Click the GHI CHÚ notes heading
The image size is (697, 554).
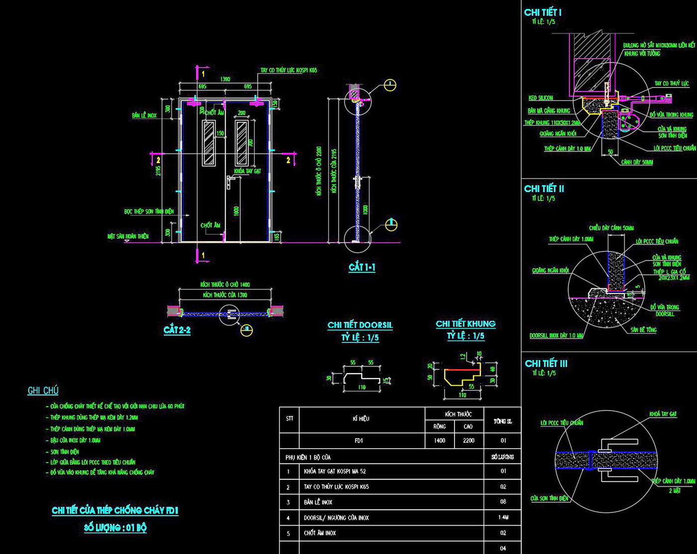tap(43, 391)
